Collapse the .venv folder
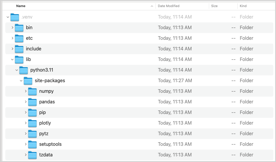 pyautogui.click(x=8, y=17)
